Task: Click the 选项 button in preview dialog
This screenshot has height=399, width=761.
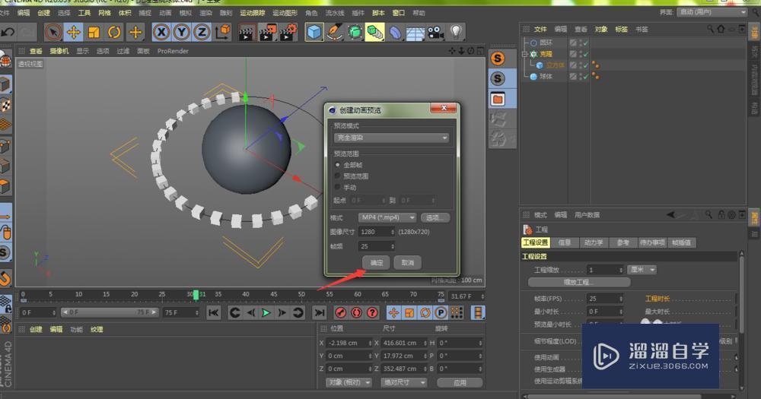Action: click(x=435, y=217)
